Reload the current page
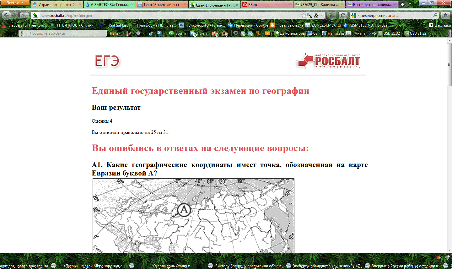 tap(343, 15)
